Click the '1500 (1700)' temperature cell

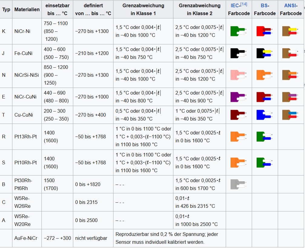(x=57, y=184)
